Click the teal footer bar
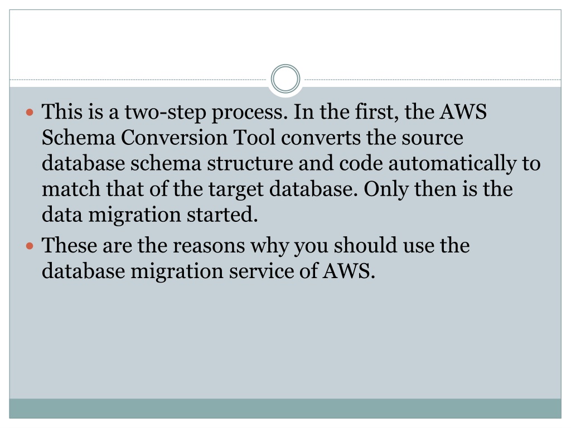The width and height of the screenshot is (571, 428). [x=285, y=408]
